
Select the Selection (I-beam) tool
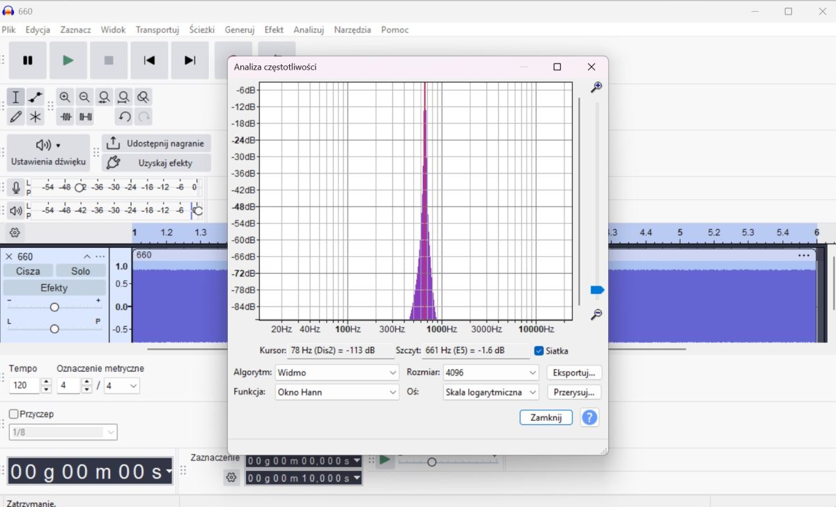[16, 97]
